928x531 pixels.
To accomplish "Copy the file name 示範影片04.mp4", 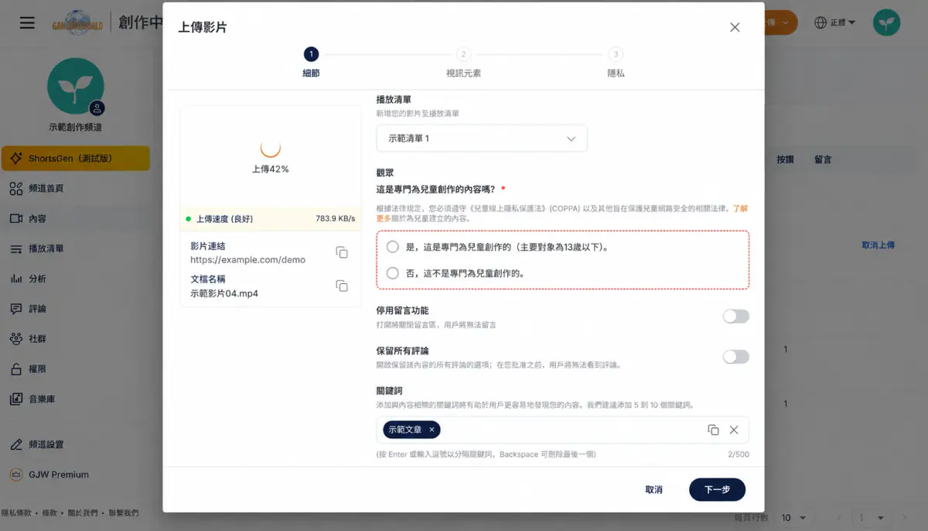I will pyautogui.click(x=342, y=286).
